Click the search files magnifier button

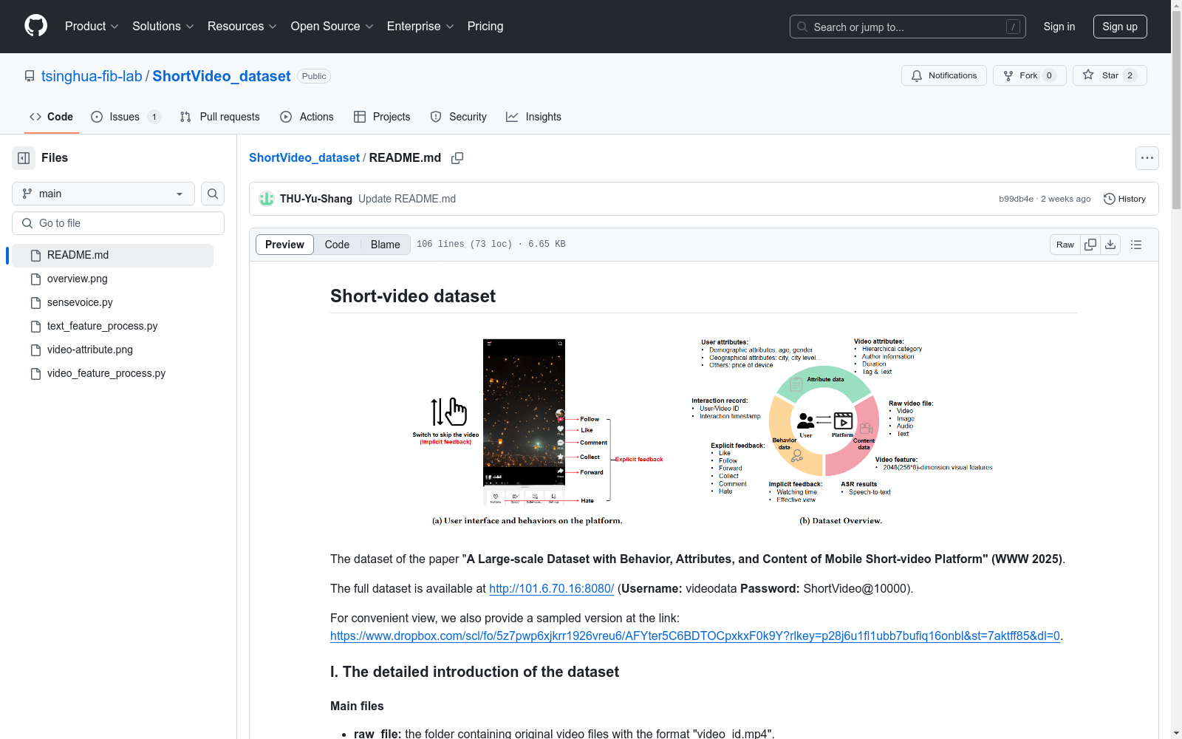[213, 194]
